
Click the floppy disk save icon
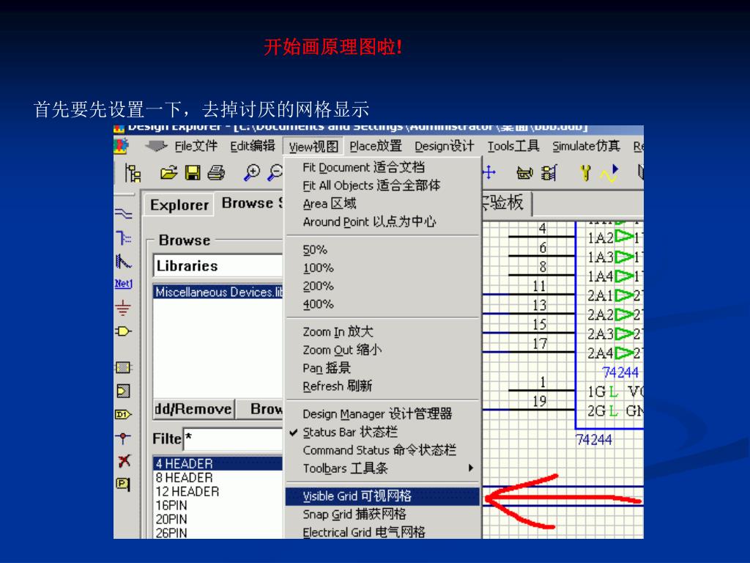tap(193, 172)
